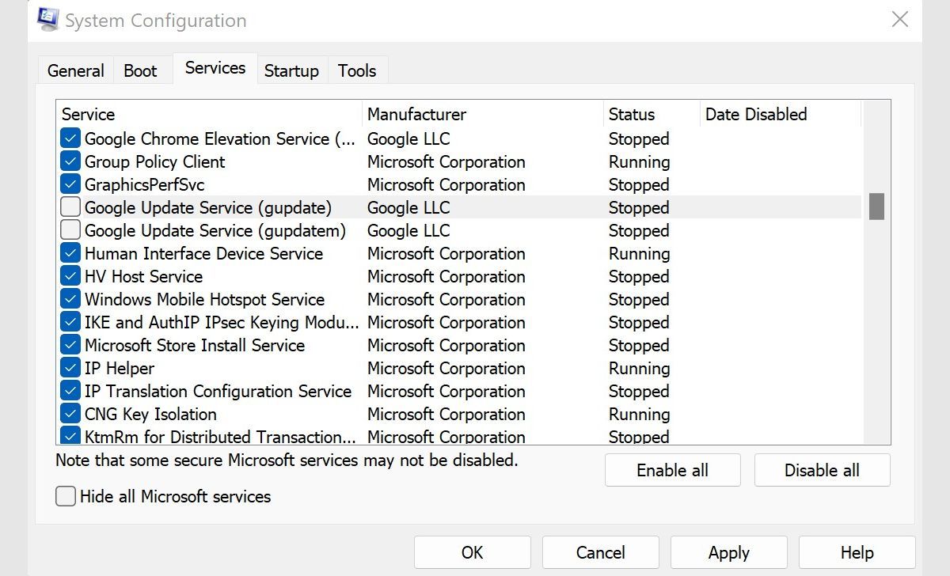
Task: Uncheck Human Interface Device Service
Action: (70, 253)
